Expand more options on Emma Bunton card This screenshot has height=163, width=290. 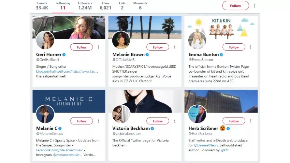(x=251, y=47)
